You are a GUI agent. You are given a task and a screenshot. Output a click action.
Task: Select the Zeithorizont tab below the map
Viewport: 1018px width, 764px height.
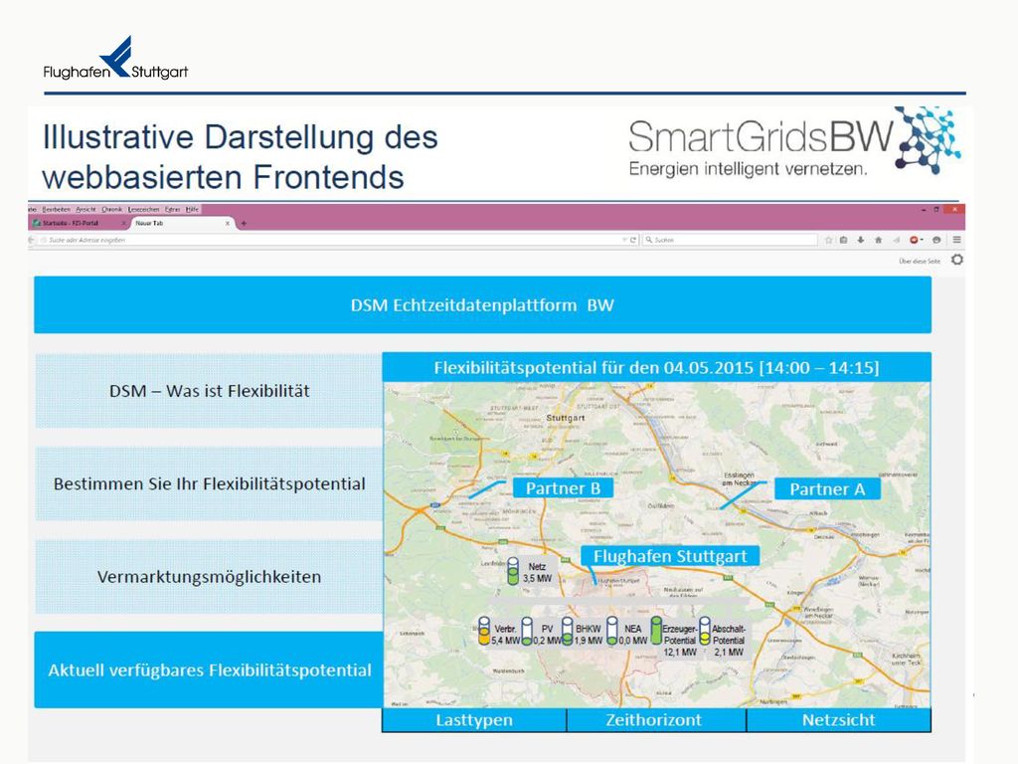coord(656,720)
